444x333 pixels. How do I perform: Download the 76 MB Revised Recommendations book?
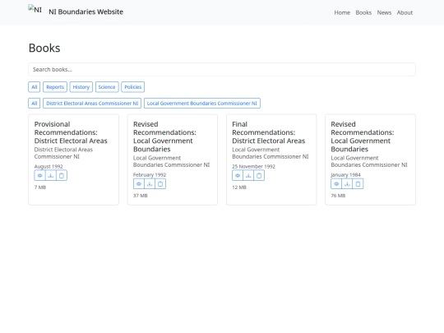(x=347, y=184)
